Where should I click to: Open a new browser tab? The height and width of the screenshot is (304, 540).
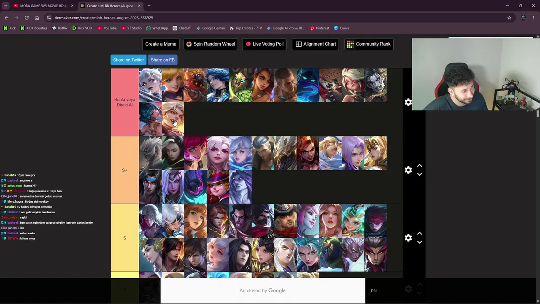coord(149,6)
